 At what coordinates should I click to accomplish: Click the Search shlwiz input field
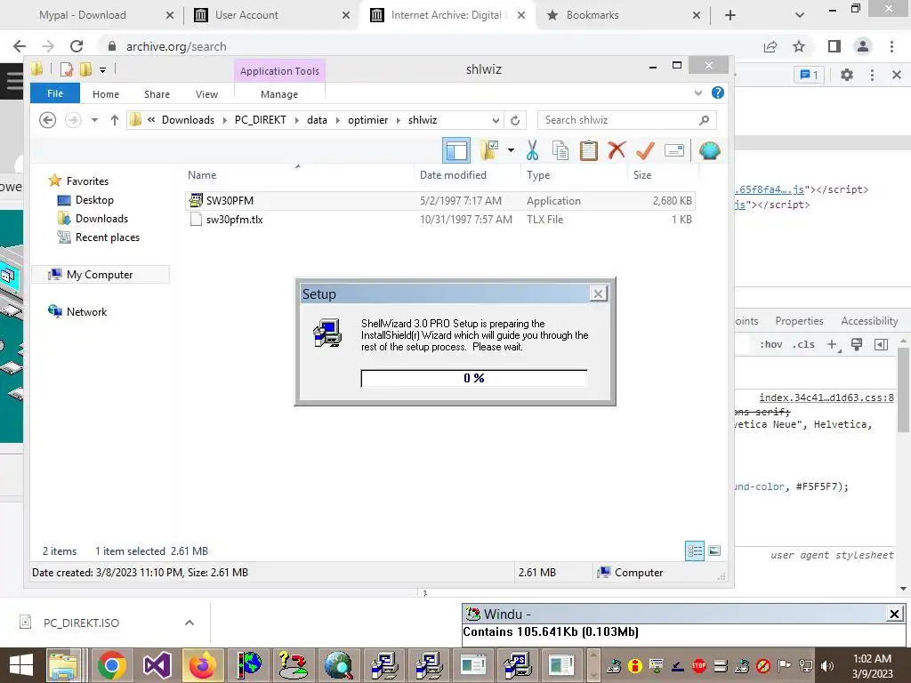click(x=626, y=120)
